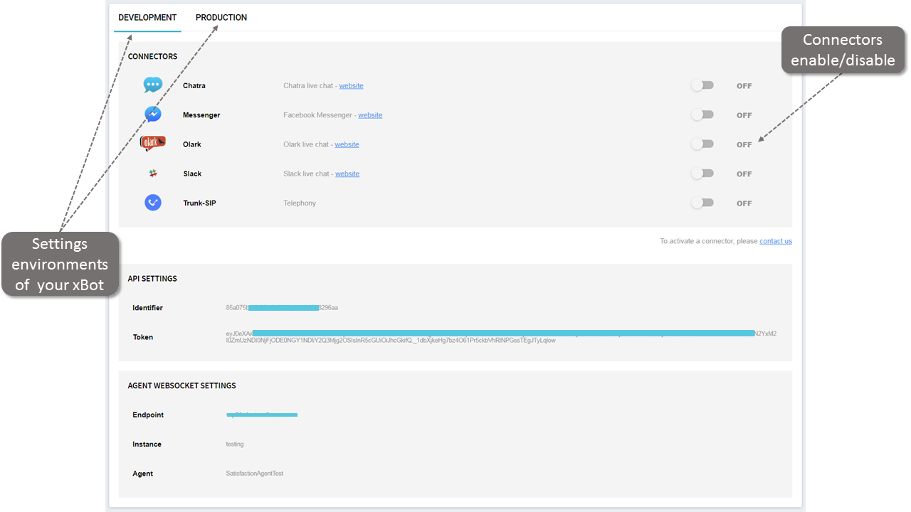Image resolution: width=911 pixels, height=512 pixels.
Task: Click the Trunk-SIP phone icon
Action: [153, 203]
